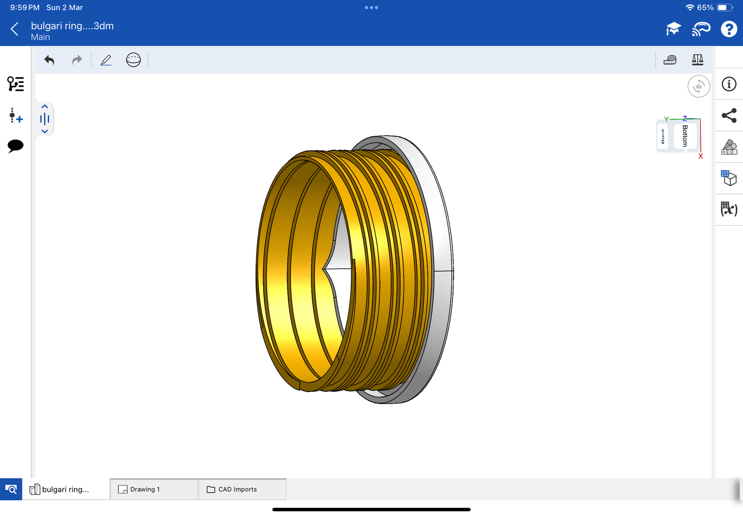
Task: Collapse the panel handle down chevron
Action: (45, 132)
